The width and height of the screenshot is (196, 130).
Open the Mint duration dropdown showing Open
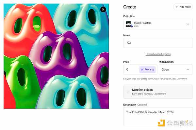(176, 70)
